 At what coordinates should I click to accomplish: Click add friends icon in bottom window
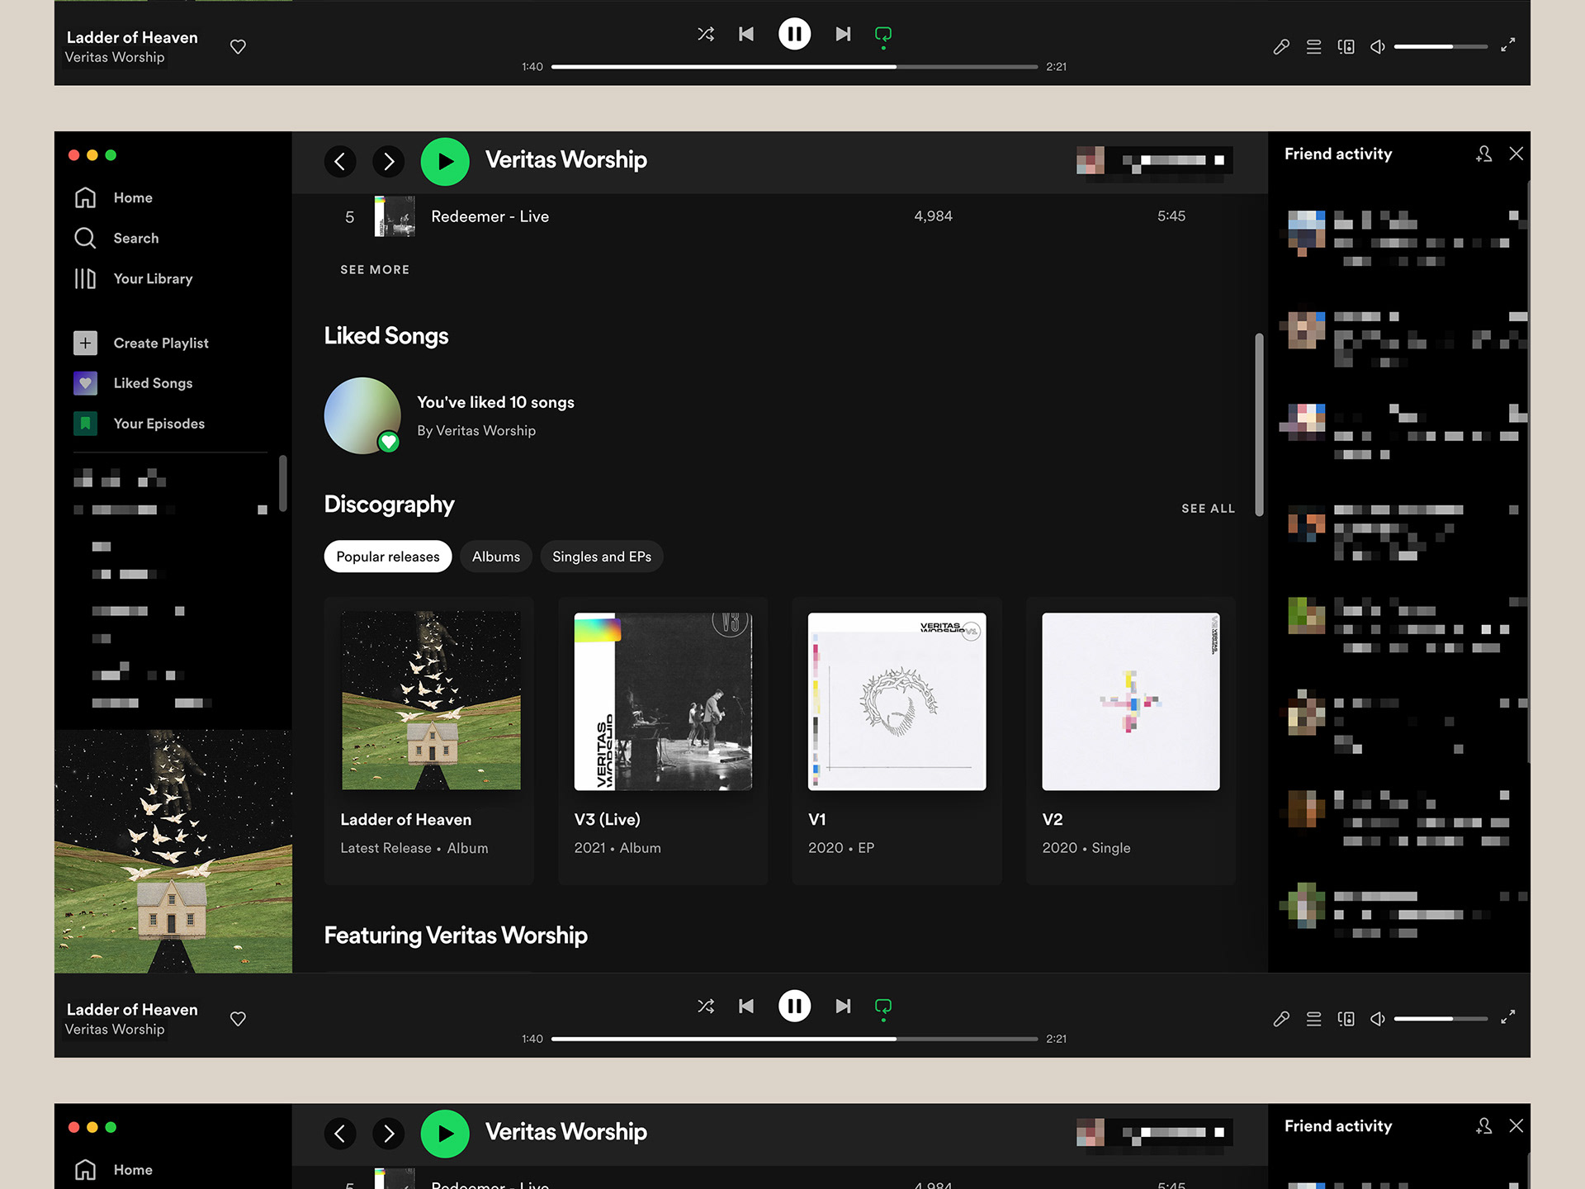1483,1126
